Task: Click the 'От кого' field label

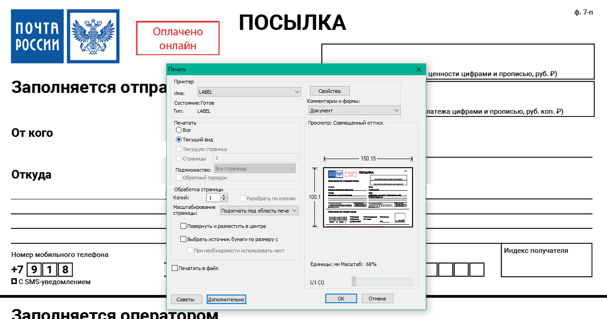Action: pyautogui.click(x=32, y=133)
